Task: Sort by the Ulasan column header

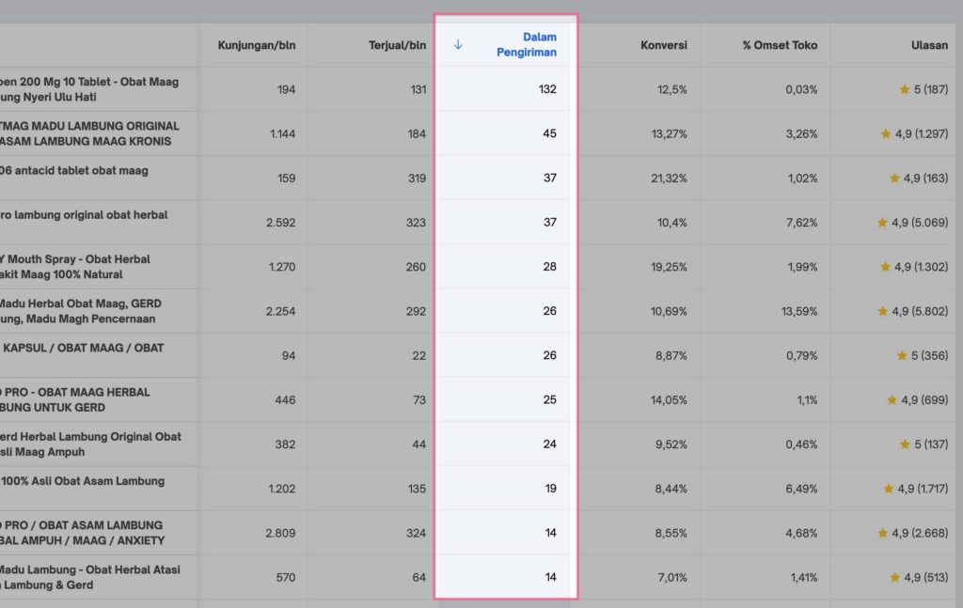Action: [x=929, y=45]
